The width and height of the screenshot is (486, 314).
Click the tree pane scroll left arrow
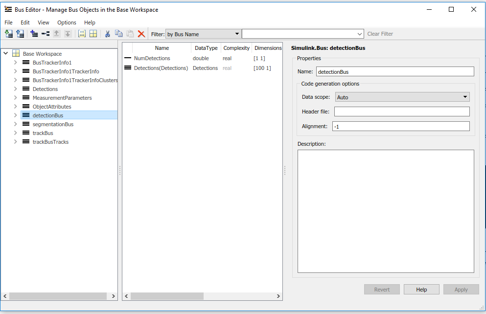pyautogui.click(x=5, y=296)
